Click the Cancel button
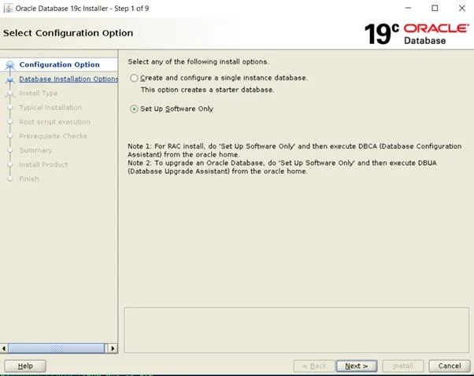This screenshot has height=376, width=474. (449, 366)
